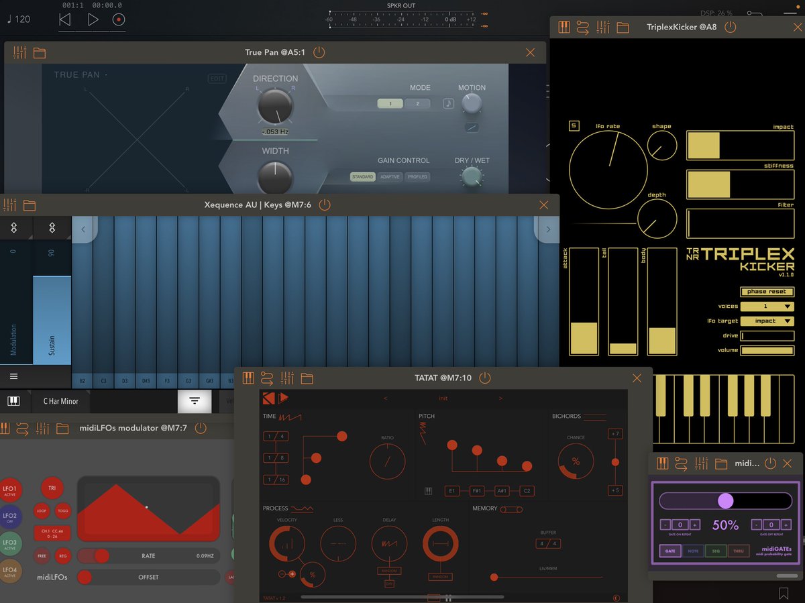Select mode 2 in True Pan
This screenshot has width=805, height=603.
pos(417,103)
